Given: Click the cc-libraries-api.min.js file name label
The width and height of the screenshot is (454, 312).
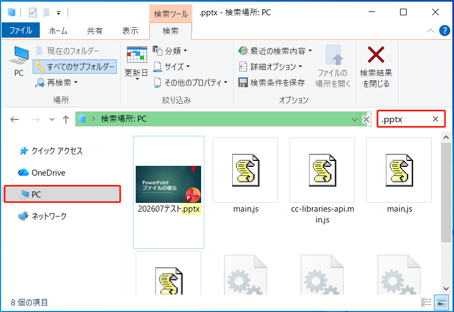Looking at the screenshot, I should [323, 214].
